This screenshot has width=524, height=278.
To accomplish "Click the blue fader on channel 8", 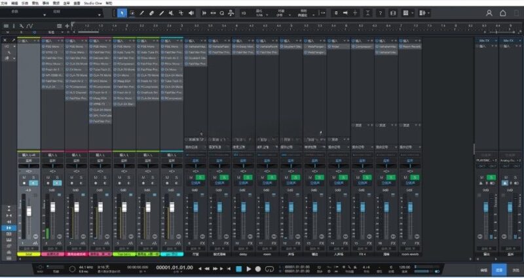I will 196,207.
